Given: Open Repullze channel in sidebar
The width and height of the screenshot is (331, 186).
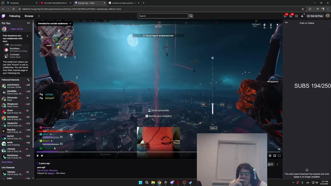Looking at the screenshot, I should point(16,131).
